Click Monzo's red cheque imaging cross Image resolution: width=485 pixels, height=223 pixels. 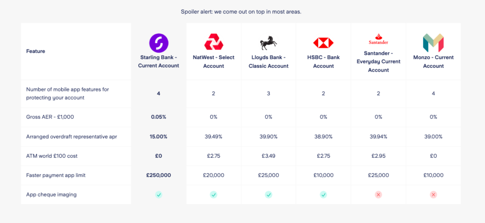(433, 195)
